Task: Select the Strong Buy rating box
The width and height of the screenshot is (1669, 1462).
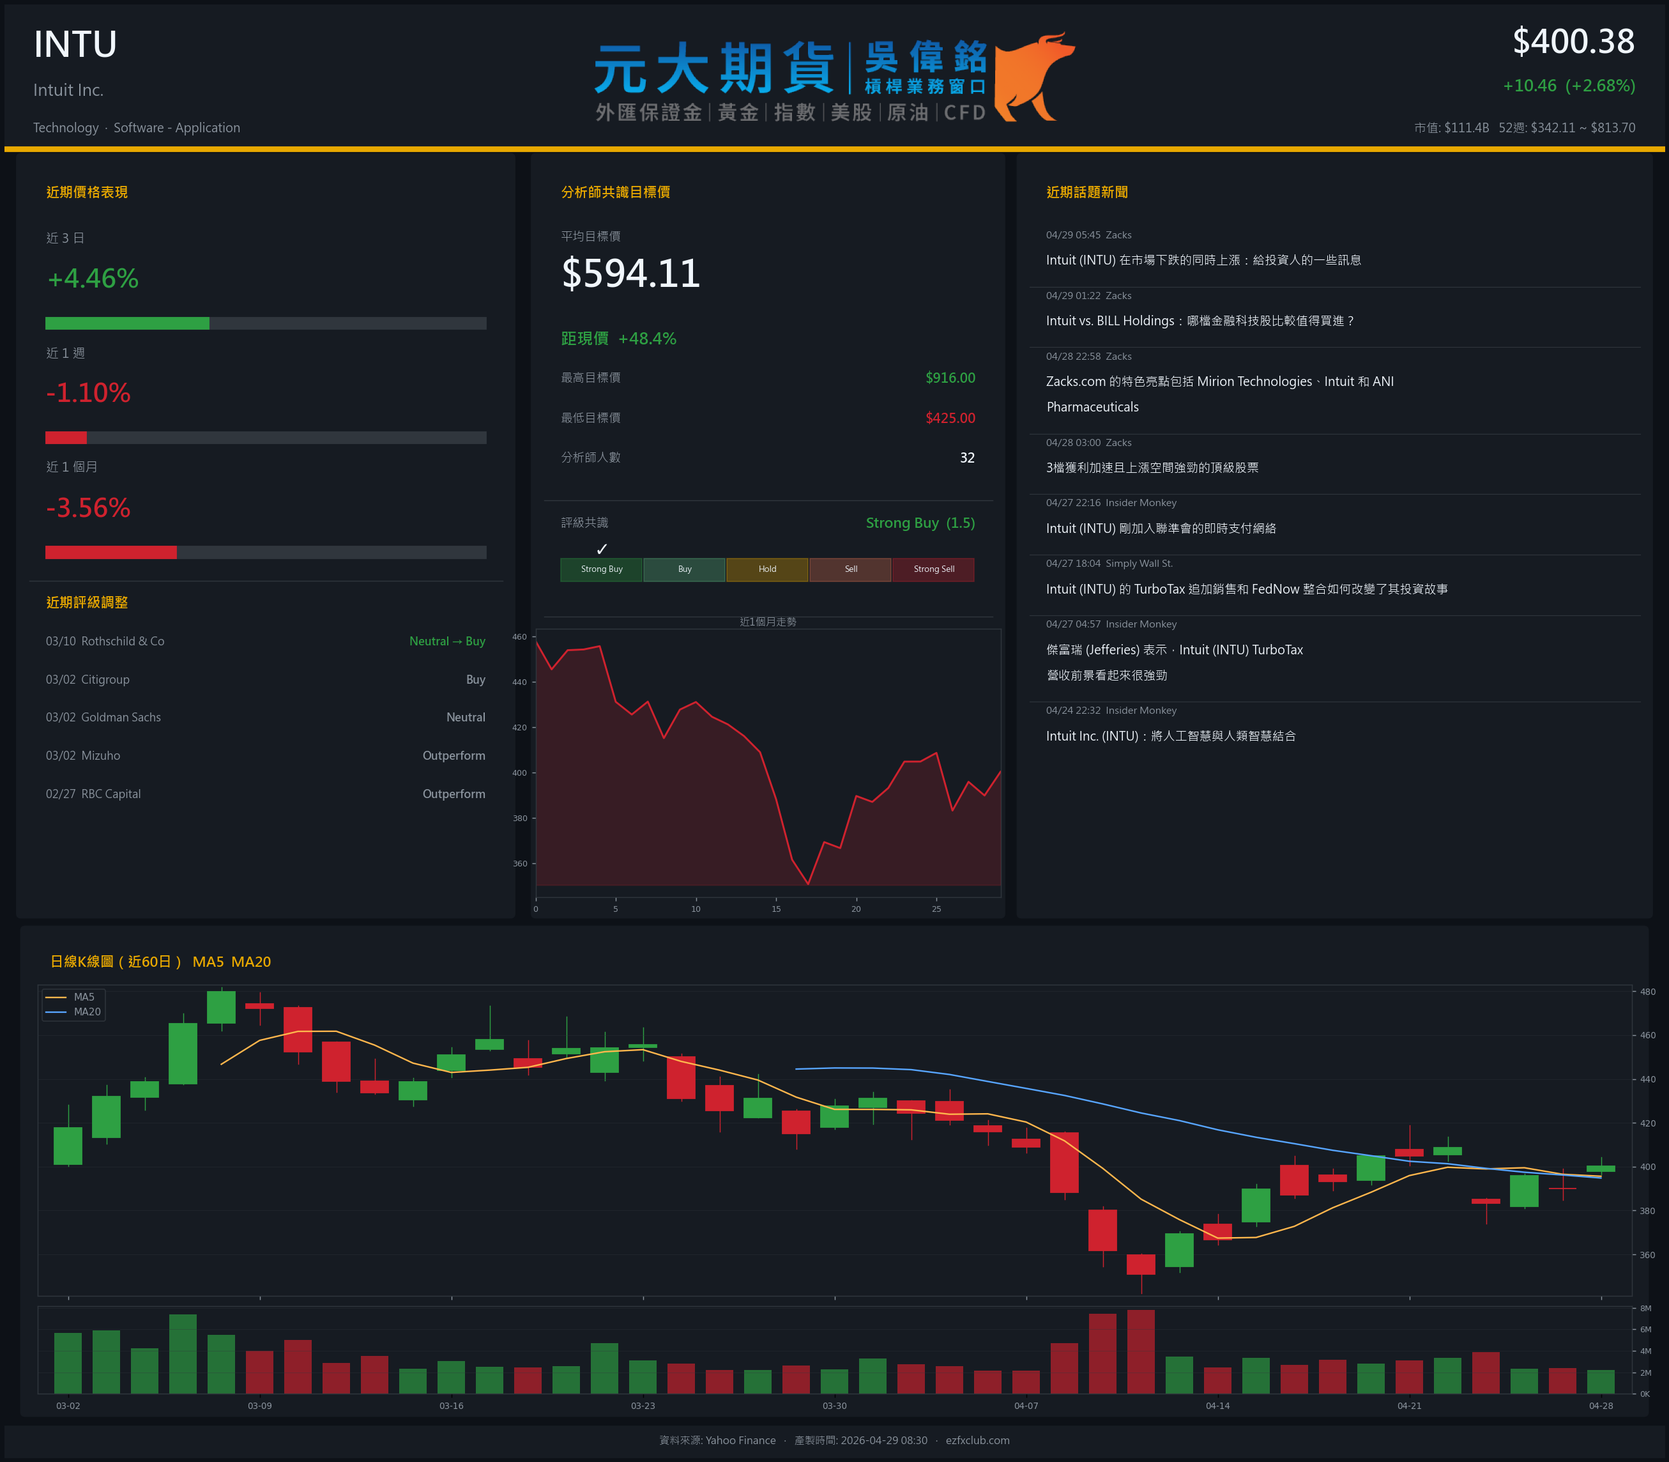Action: (602, 569)
